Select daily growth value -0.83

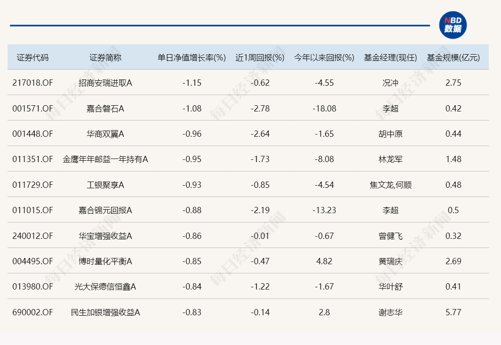pos(192,312)
